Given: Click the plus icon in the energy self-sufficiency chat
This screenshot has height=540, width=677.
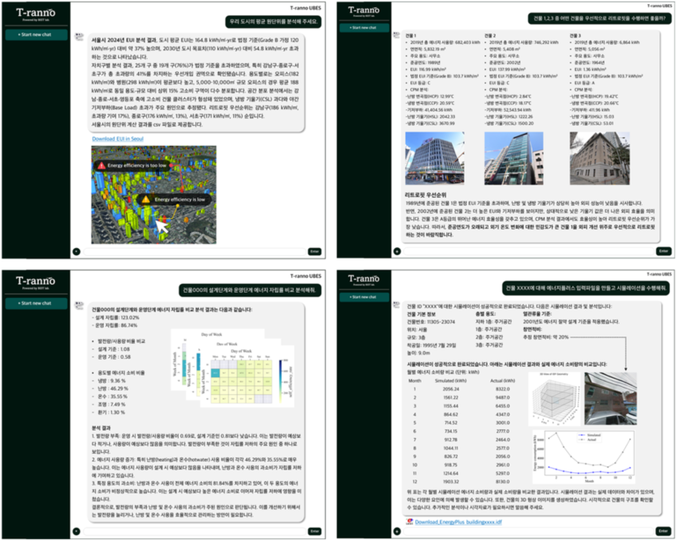Looking at the screenshot, I should pyautogui.click(x=77, y=531).
